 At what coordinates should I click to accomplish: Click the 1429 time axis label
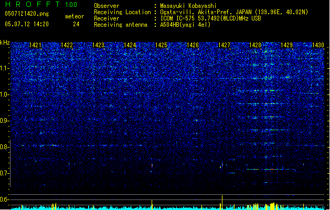pos(287,45)
